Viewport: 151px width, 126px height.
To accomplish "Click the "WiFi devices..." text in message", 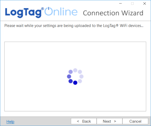I will (x=131, y=26).
